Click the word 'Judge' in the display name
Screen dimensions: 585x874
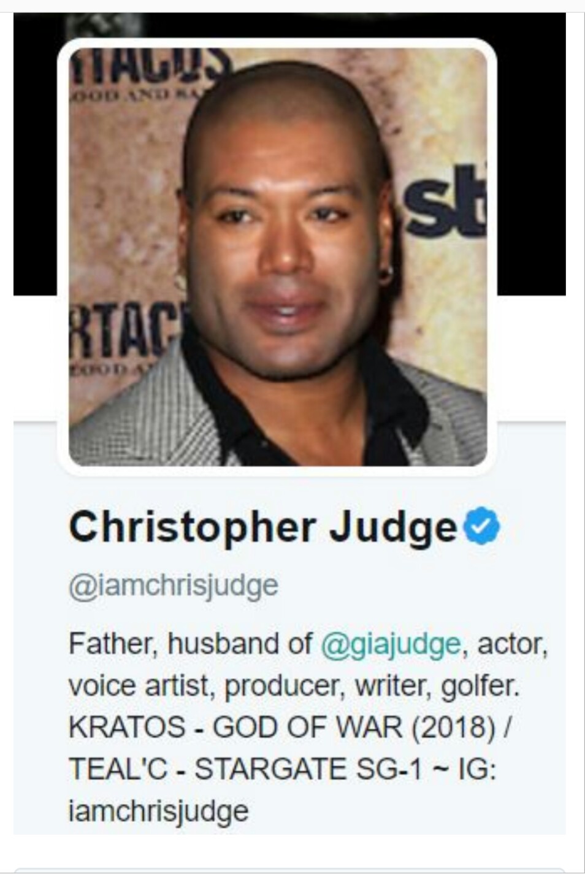click(x=394, y=528)
